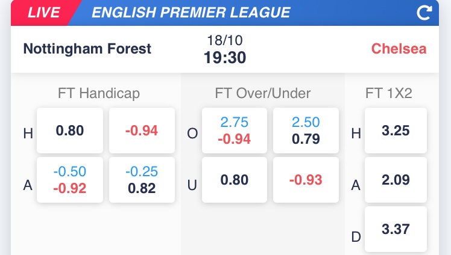Viewport: 451px width, 255px height.
Task: Select the Chelsea team name
Action: pos(399,49)
